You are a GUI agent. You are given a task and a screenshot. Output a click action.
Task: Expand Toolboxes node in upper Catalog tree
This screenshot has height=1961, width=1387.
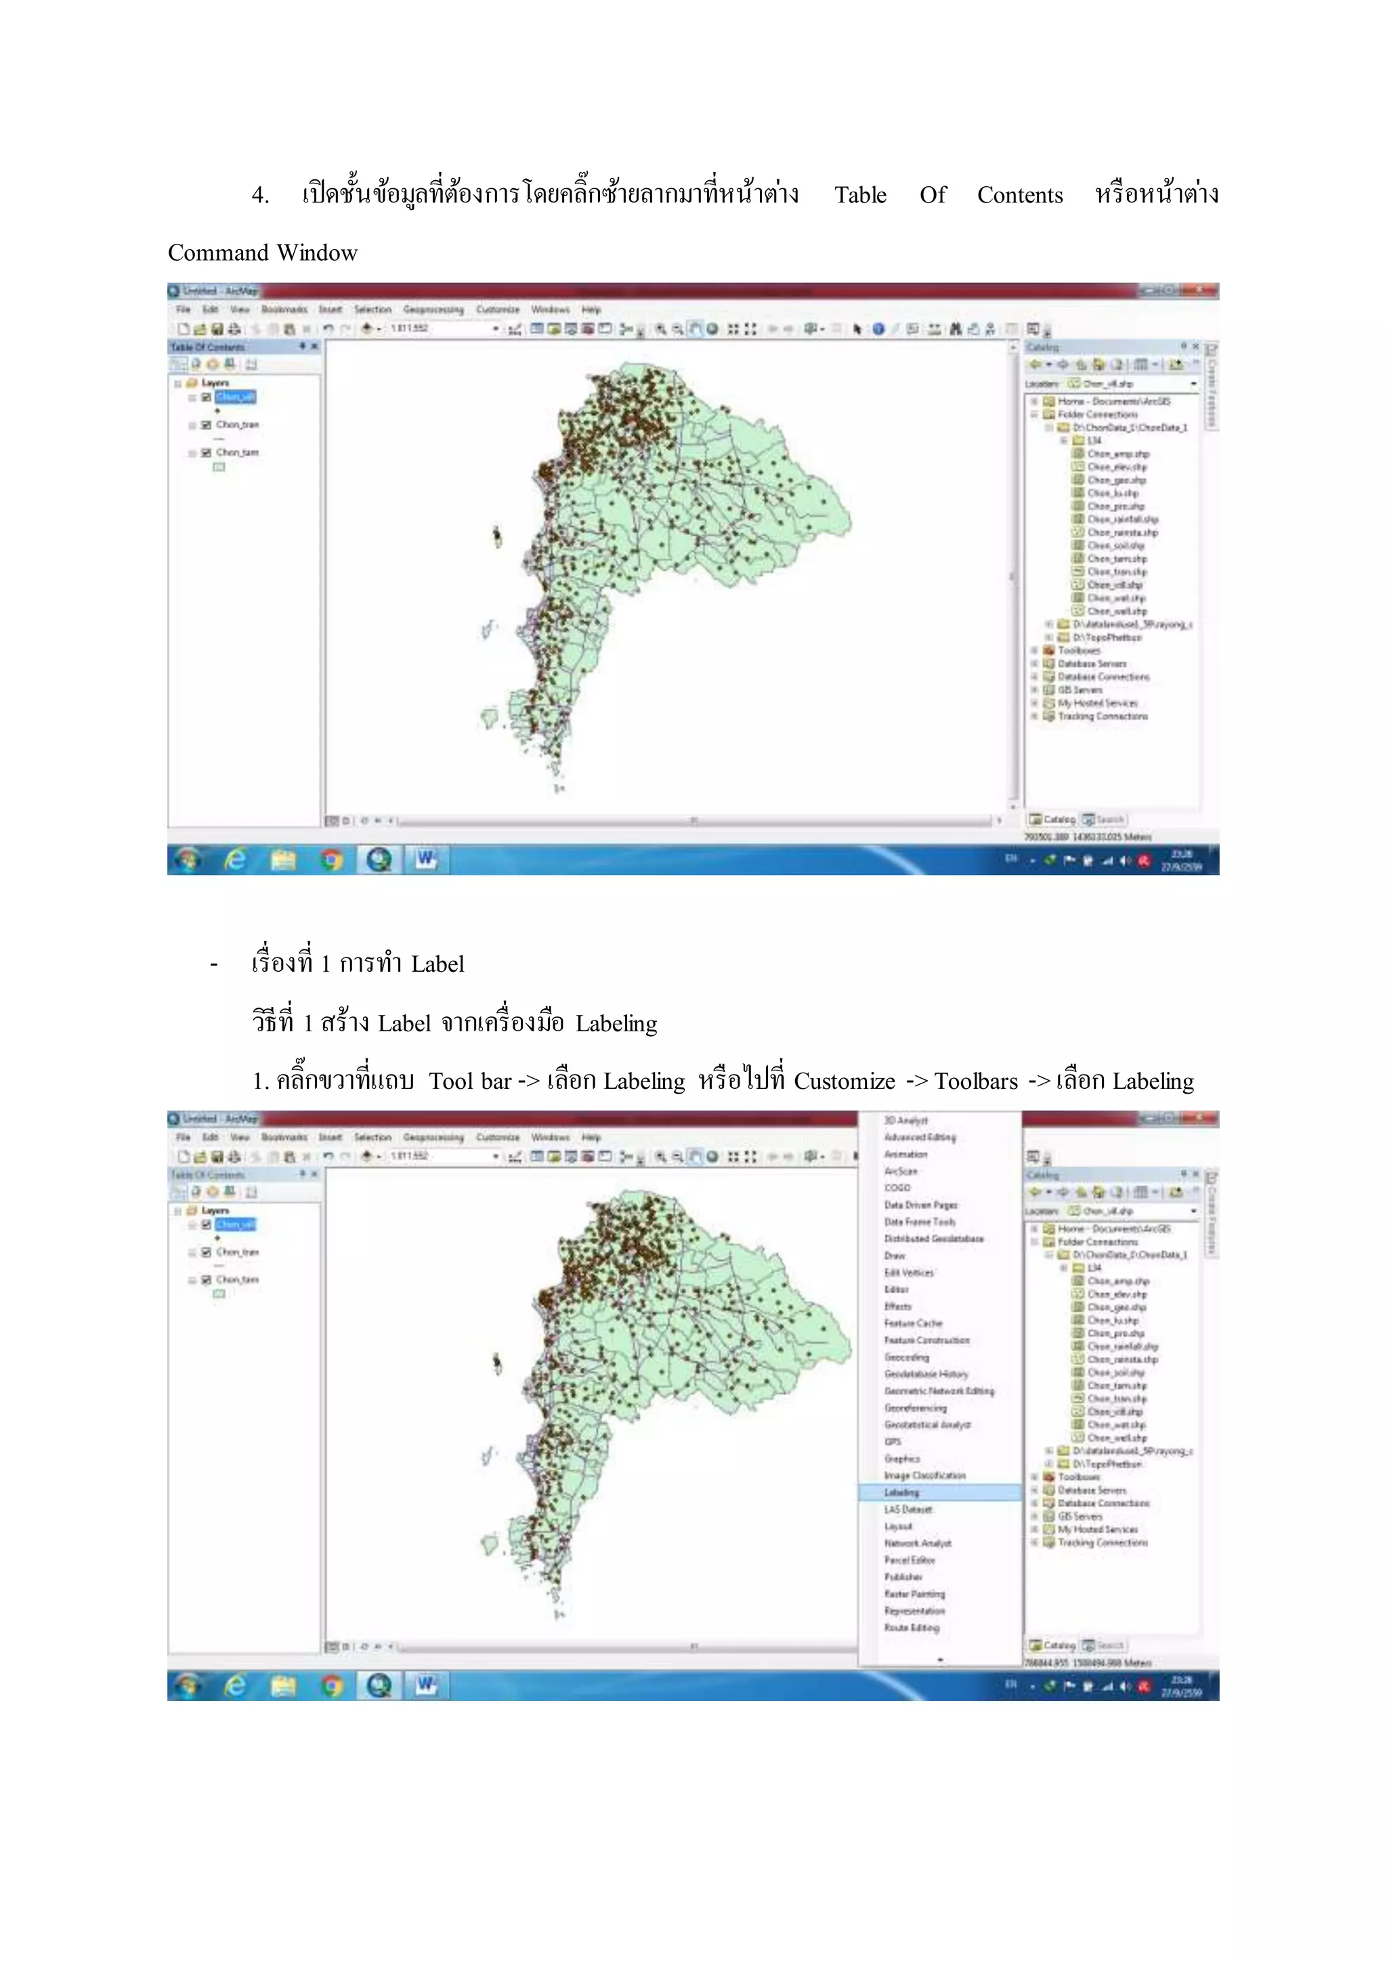tap(1034, 650)
